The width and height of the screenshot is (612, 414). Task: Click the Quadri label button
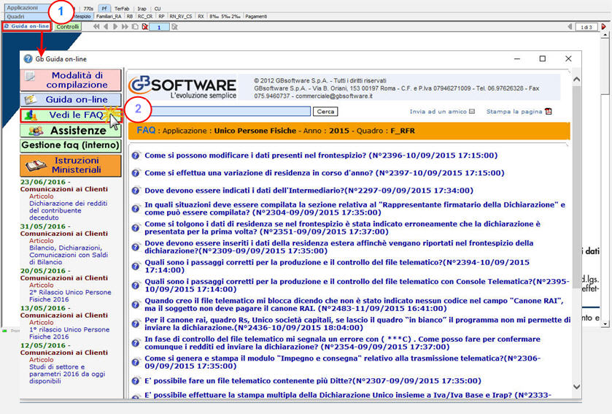[27, 16]
